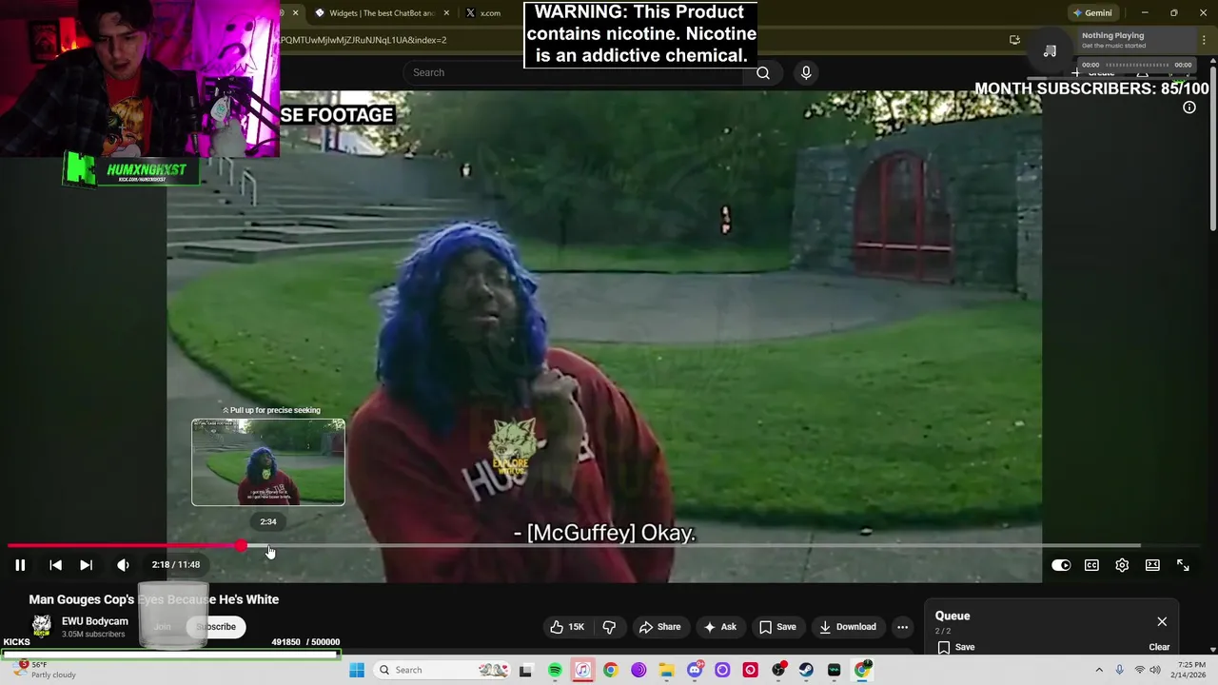Image resolution: width=1218 pixels, height=685 pixels.
Task: Open network Wi-Fi settings in tray
Action: [1139, 670]
